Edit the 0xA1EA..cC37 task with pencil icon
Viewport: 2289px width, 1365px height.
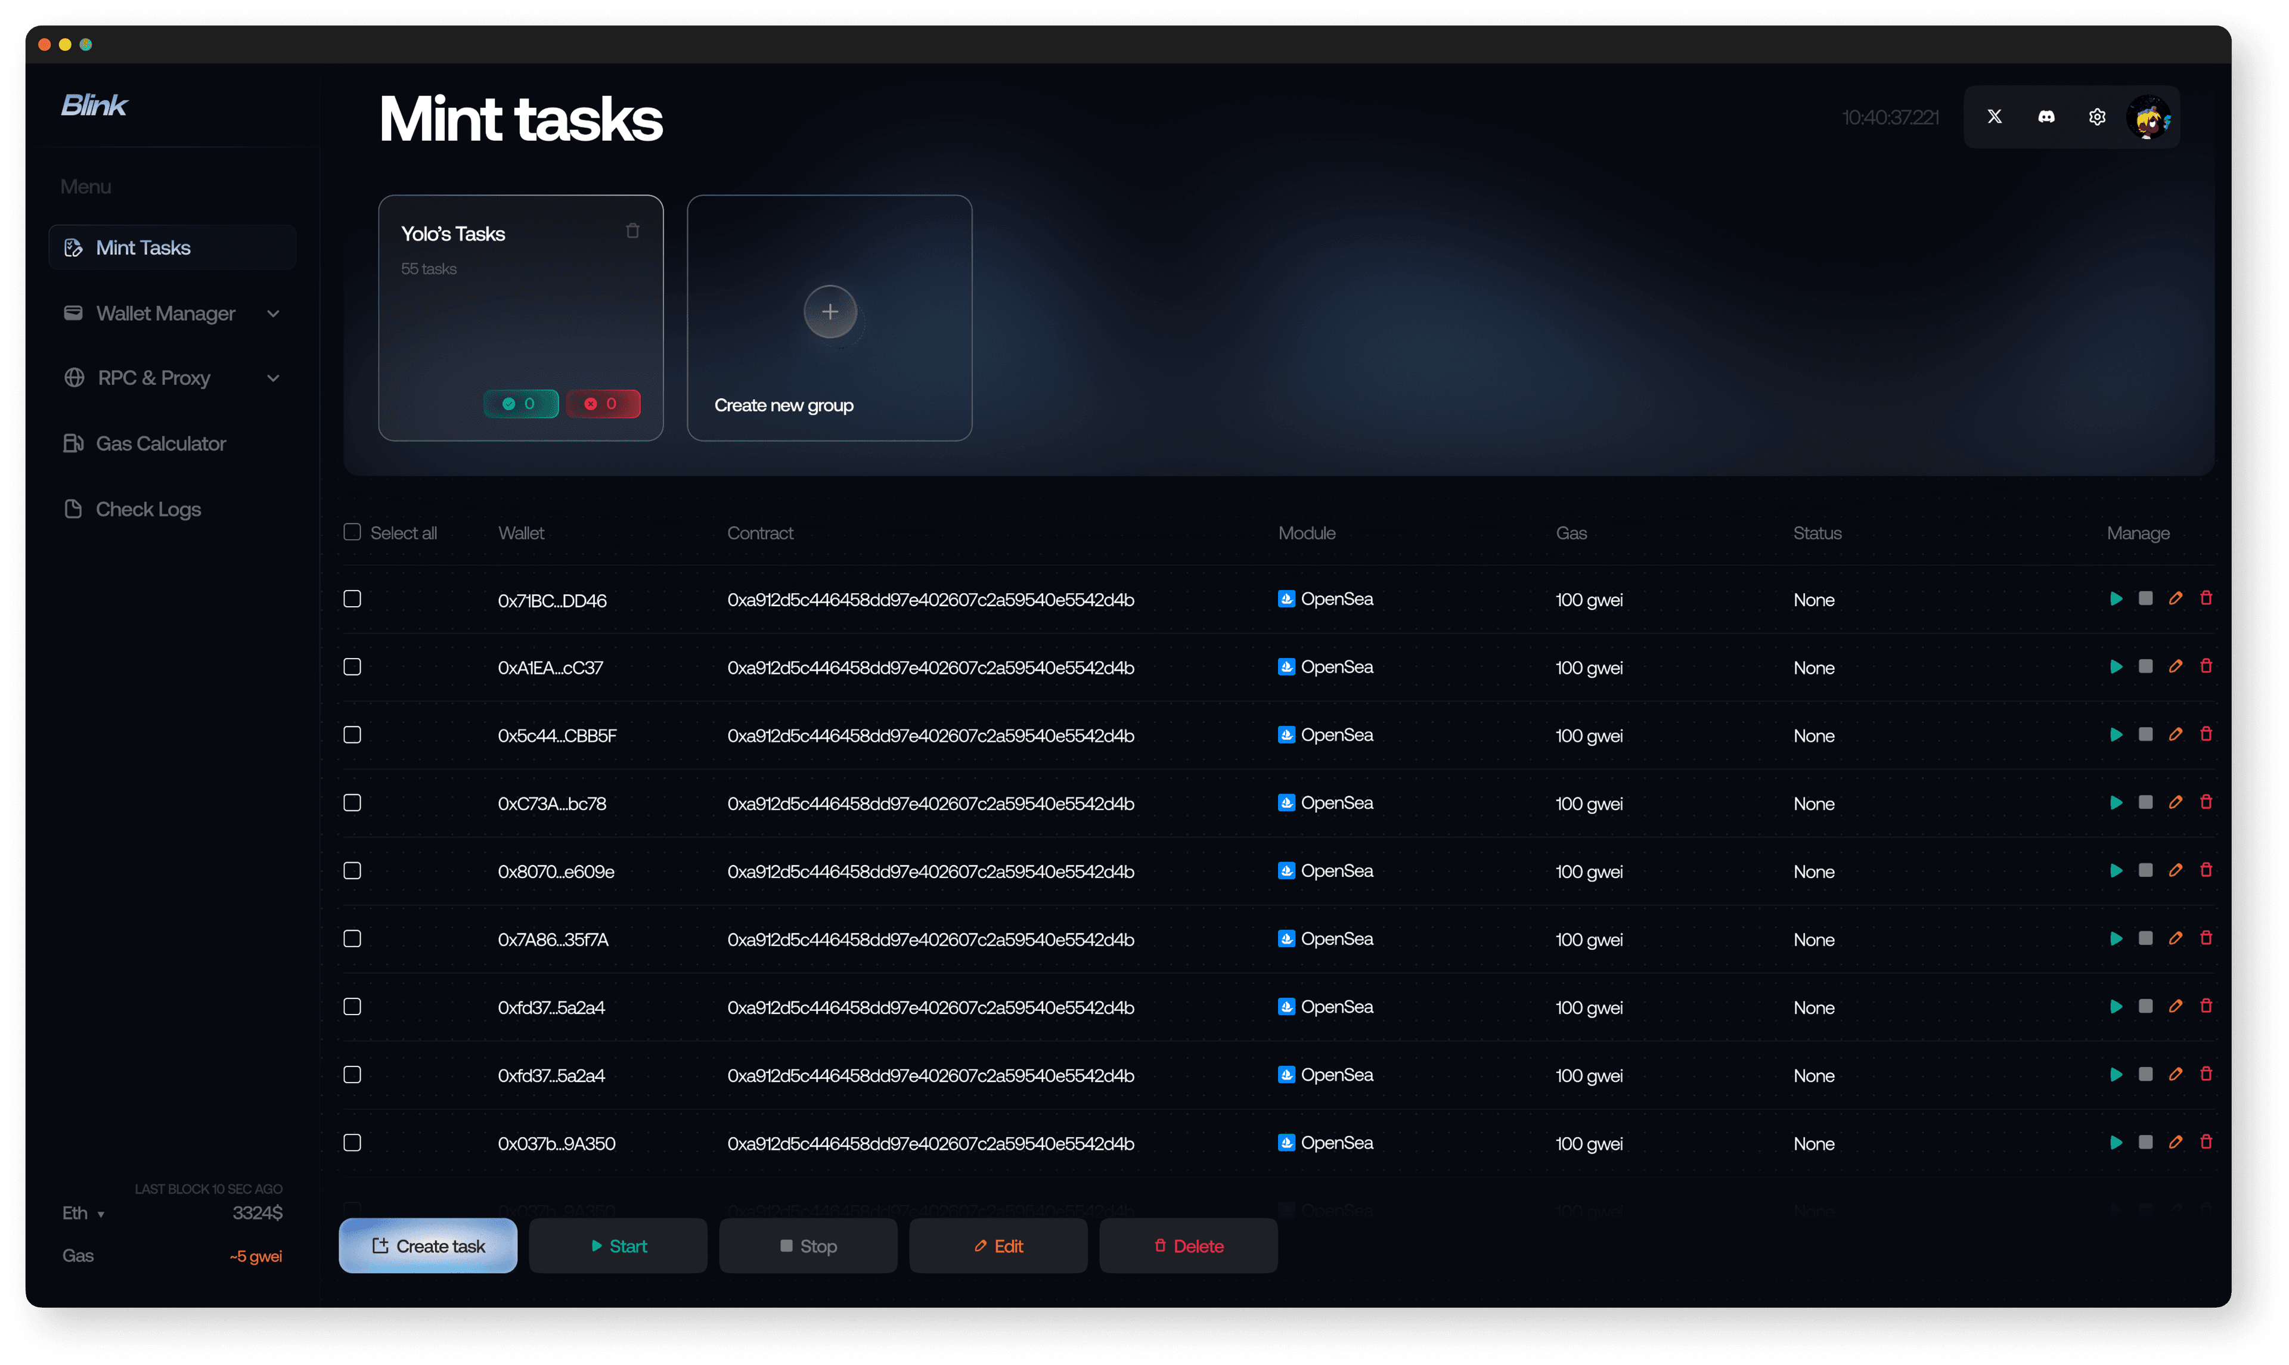[2175, 667]
